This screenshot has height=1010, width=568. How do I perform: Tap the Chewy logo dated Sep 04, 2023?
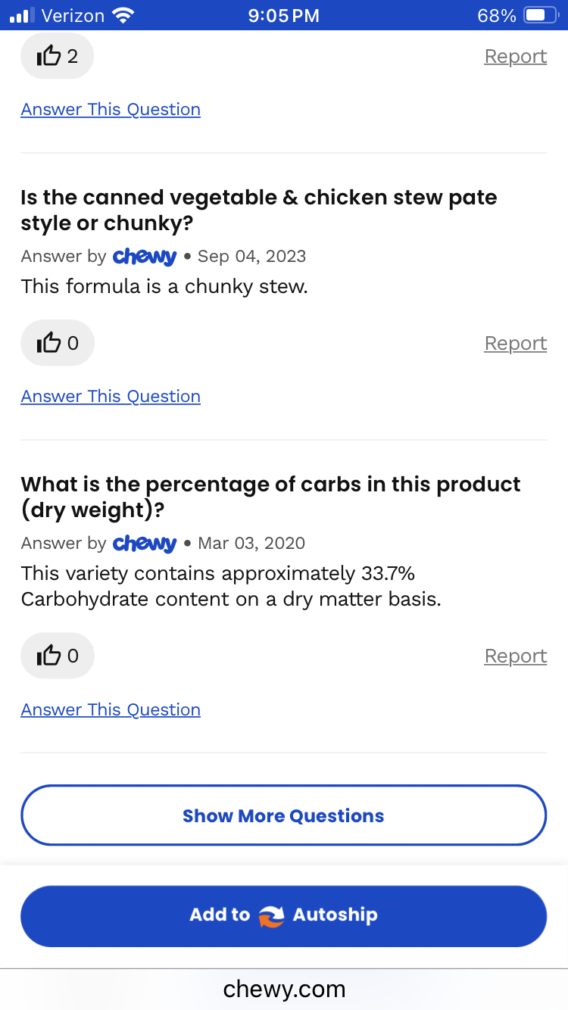pos(144,257)
